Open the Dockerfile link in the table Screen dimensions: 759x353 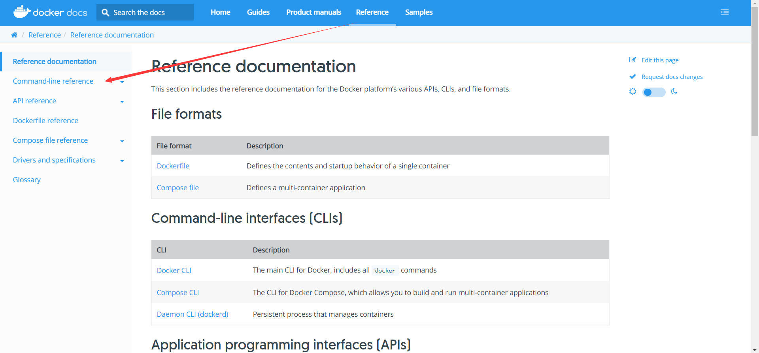point(173,166)
